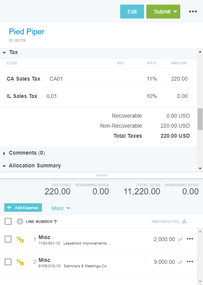Click the warning triangle column icon
The image size is (203, 285).
tap(184, 221)
